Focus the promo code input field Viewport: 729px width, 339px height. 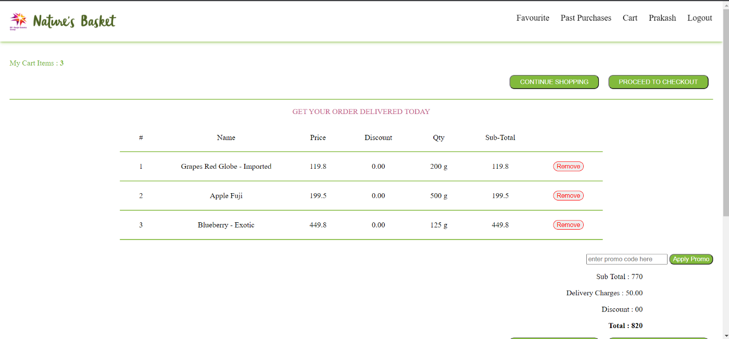pos(626,259)
